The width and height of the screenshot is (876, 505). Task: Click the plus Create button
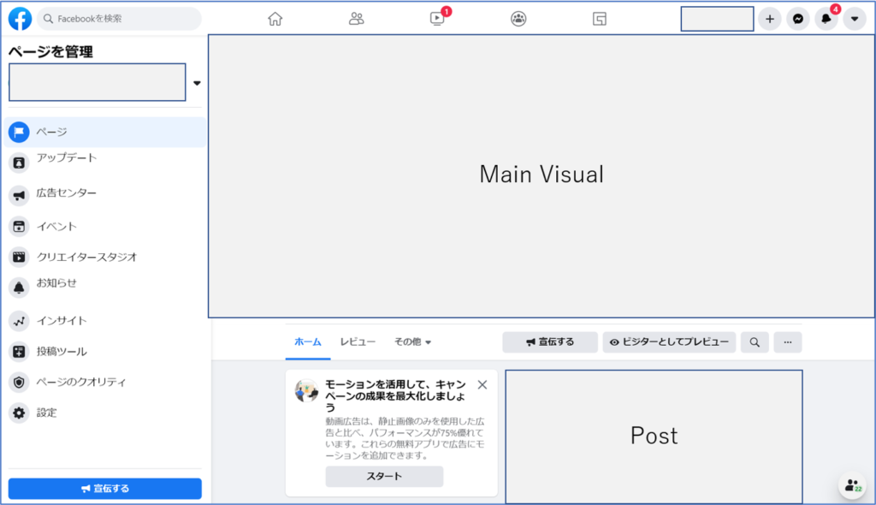[x=770, y=19]
